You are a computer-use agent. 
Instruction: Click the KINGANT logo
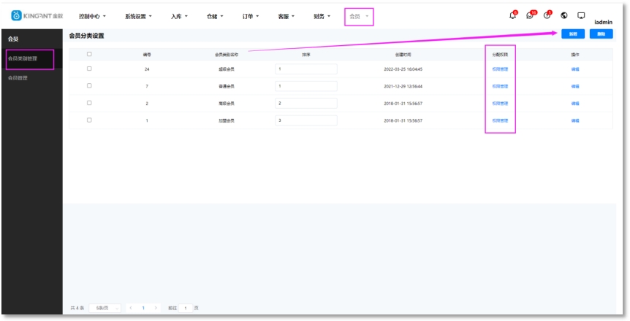[x=37, y=16]
